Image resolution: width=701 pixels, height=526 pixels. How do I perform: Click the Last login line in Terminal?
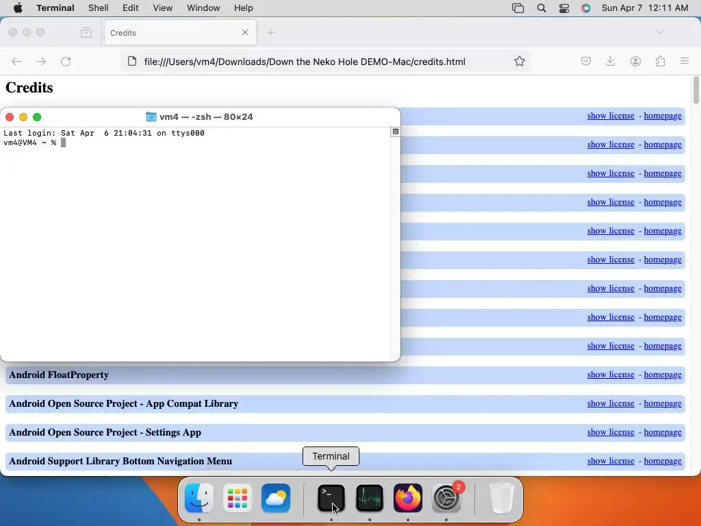click(x=104, y=133)
